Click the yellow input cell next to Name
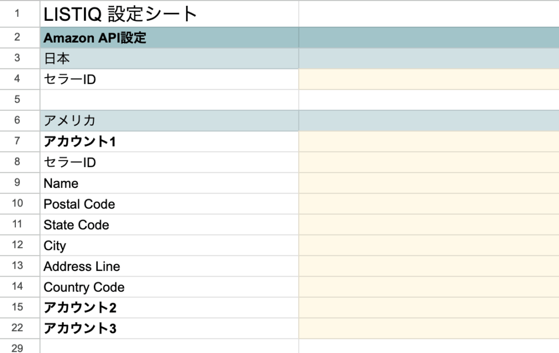The image size is (559, 353). click(429, 183)
